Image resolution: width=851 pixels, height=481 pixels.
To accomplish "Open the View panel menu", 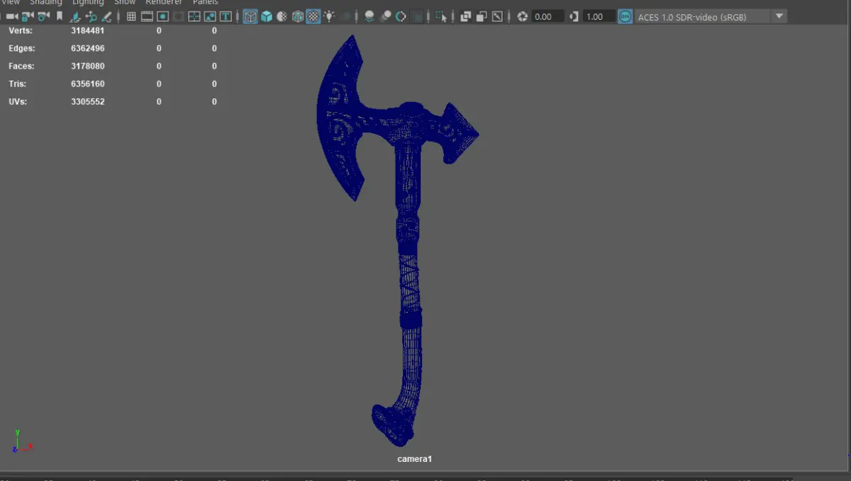I will pyautogui.click(x=11, y=2).
